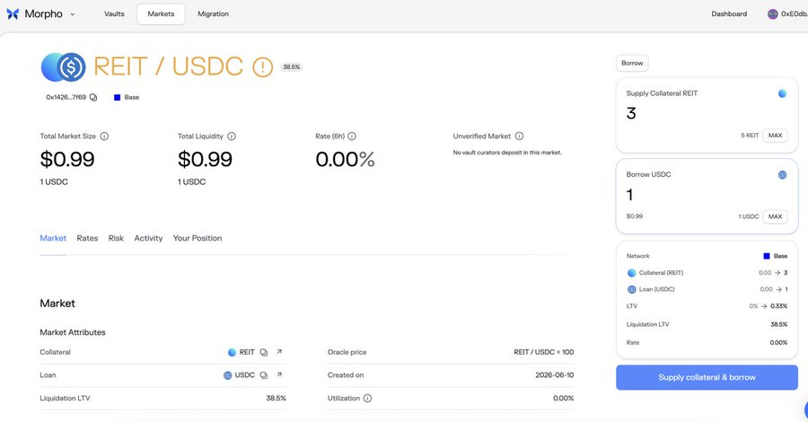Copy the market address 0x1426...7f69

(93, 97)
